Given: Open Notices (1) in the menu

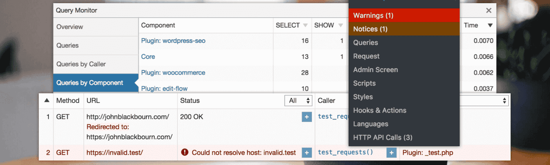Looking at the screenshot, I should pos(370,29).
